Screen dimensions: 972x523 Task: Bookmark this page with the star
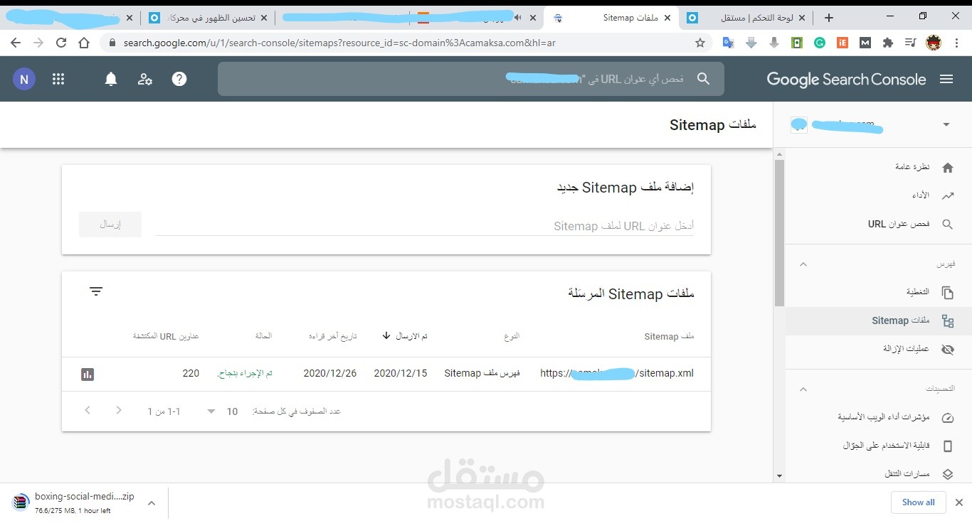pos(700,43)
